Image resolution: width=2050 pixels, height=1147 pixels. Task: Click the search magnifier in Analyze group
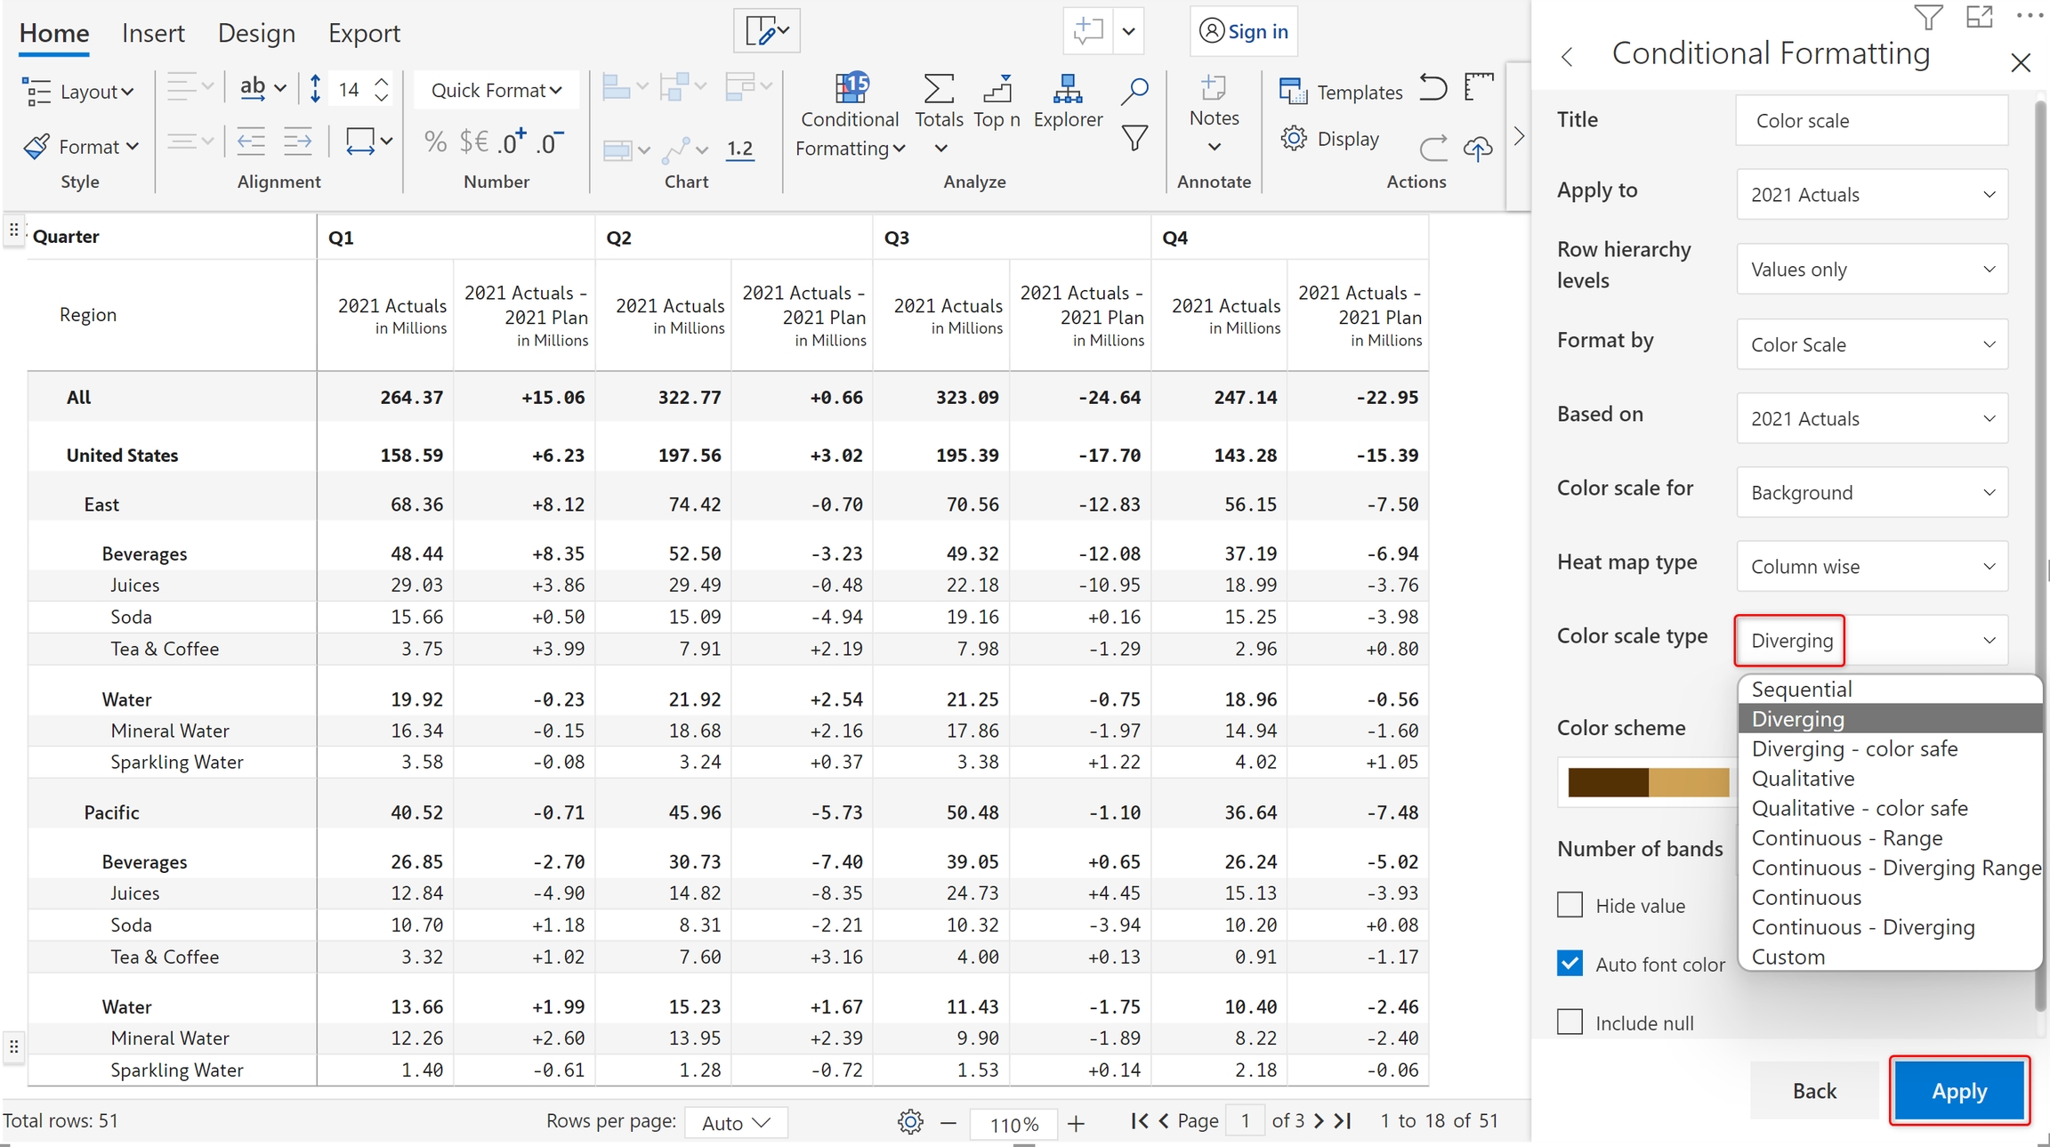(x=1134, y=90)
